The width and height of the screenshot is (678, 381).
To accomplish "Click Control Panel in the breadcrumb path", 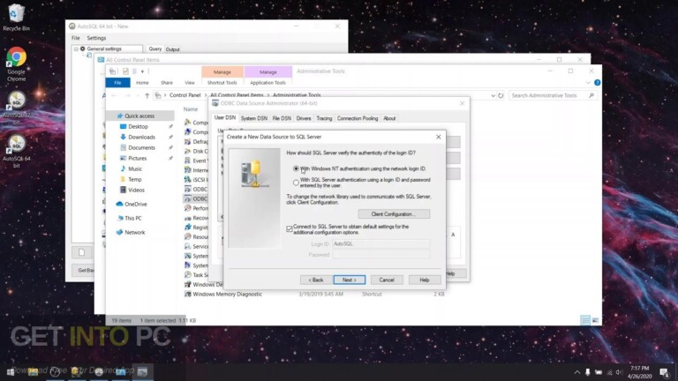I will [x=185, y=95].
